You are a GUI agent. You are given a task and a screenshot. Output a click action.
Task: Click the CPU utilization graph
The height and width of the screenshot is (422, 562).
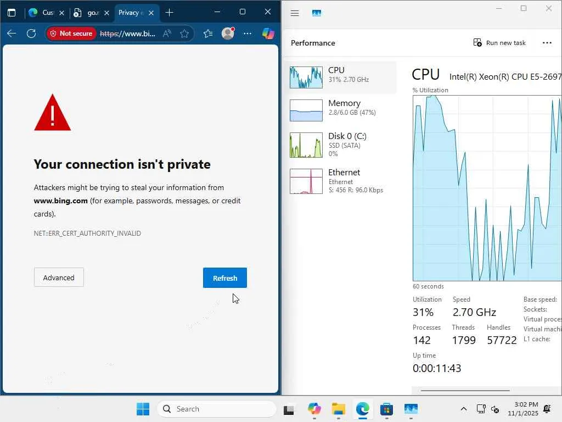(x=487, y=188)
